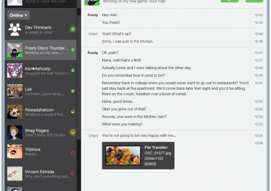Click your own profile avatar at top of sidebar
Image resolution: width=271 pixels, height=191 pixels.
[x=15, y=3]
